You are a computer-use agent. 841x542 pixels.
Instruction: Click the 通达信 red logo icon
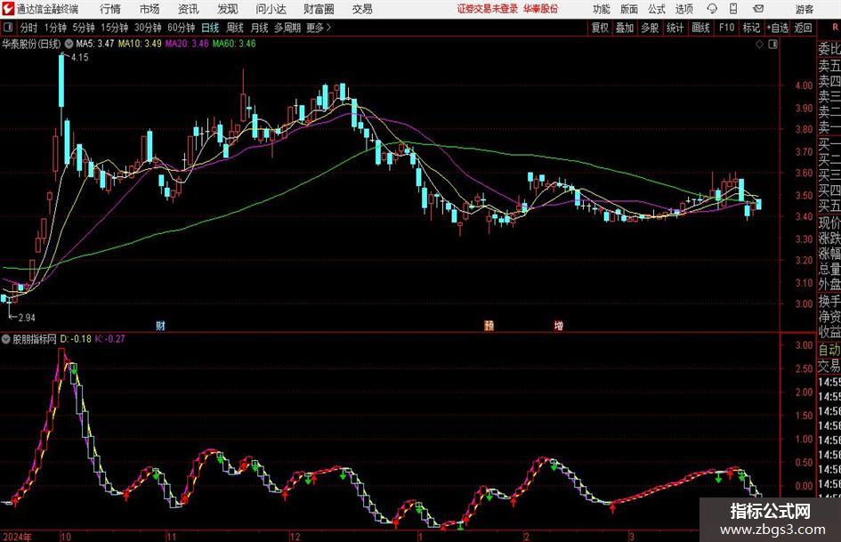tap(8, 9)
